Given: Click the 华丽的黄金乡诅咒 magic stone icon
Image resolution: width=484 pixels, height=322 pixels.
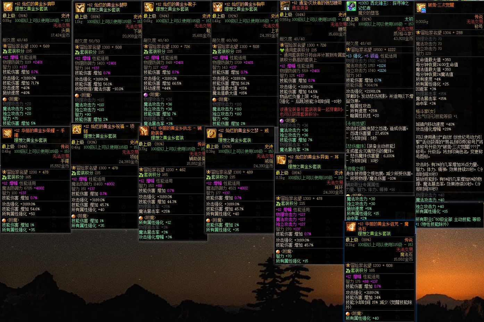Looking at the screenshot, I should point(351,227).
